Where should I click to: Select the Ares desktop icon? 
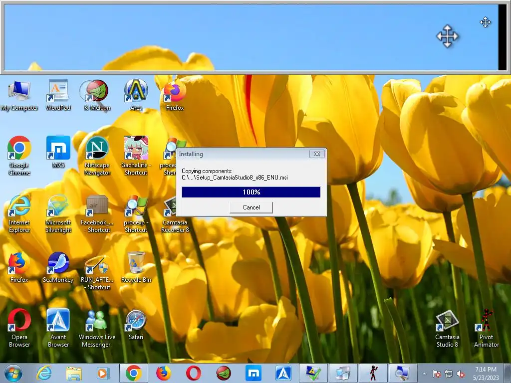coord(136,95)
